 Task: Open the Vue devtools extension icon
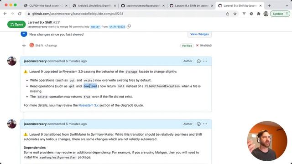244,14
